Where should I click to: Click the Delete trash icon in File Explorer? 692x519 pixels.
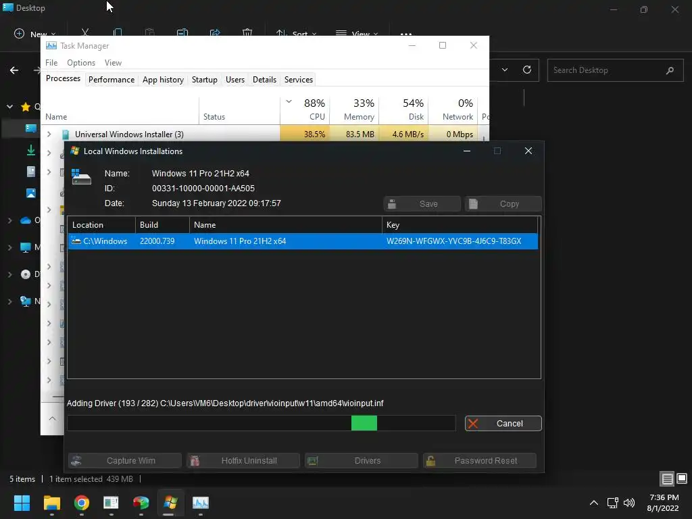pos(247,32)
